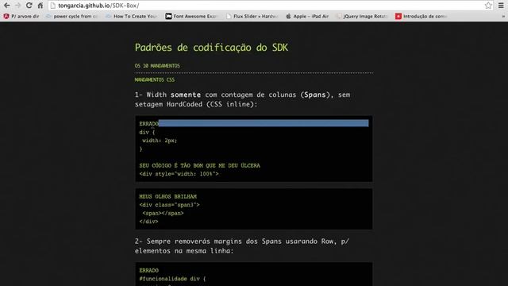Open the 'How To Create You' bookmark
Screen dimensions: 508x286
click(x=132, y=16)
